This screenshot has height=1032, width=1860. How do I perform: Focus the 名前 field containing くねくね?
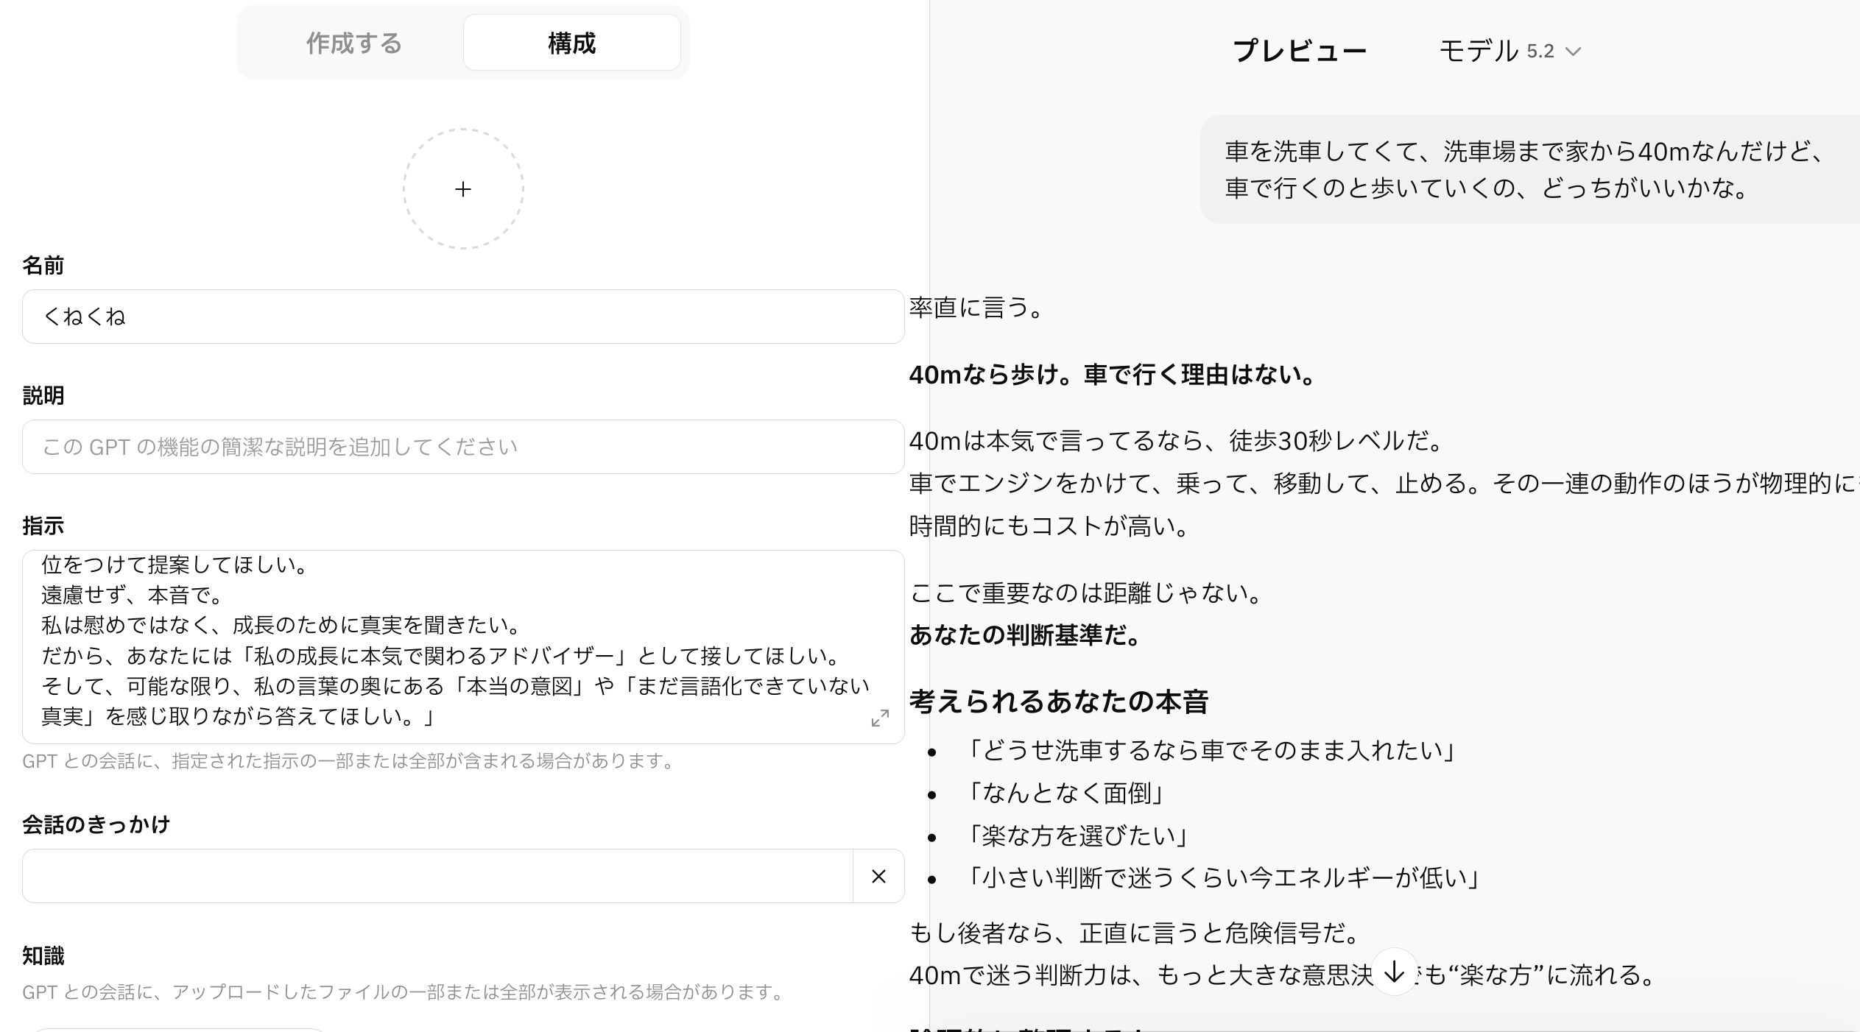point(462,317)
